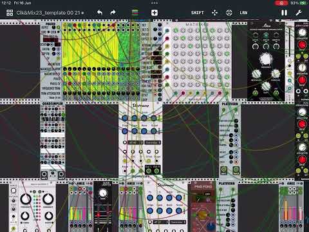Tap red LED button on bottom black module

point(98,215)
